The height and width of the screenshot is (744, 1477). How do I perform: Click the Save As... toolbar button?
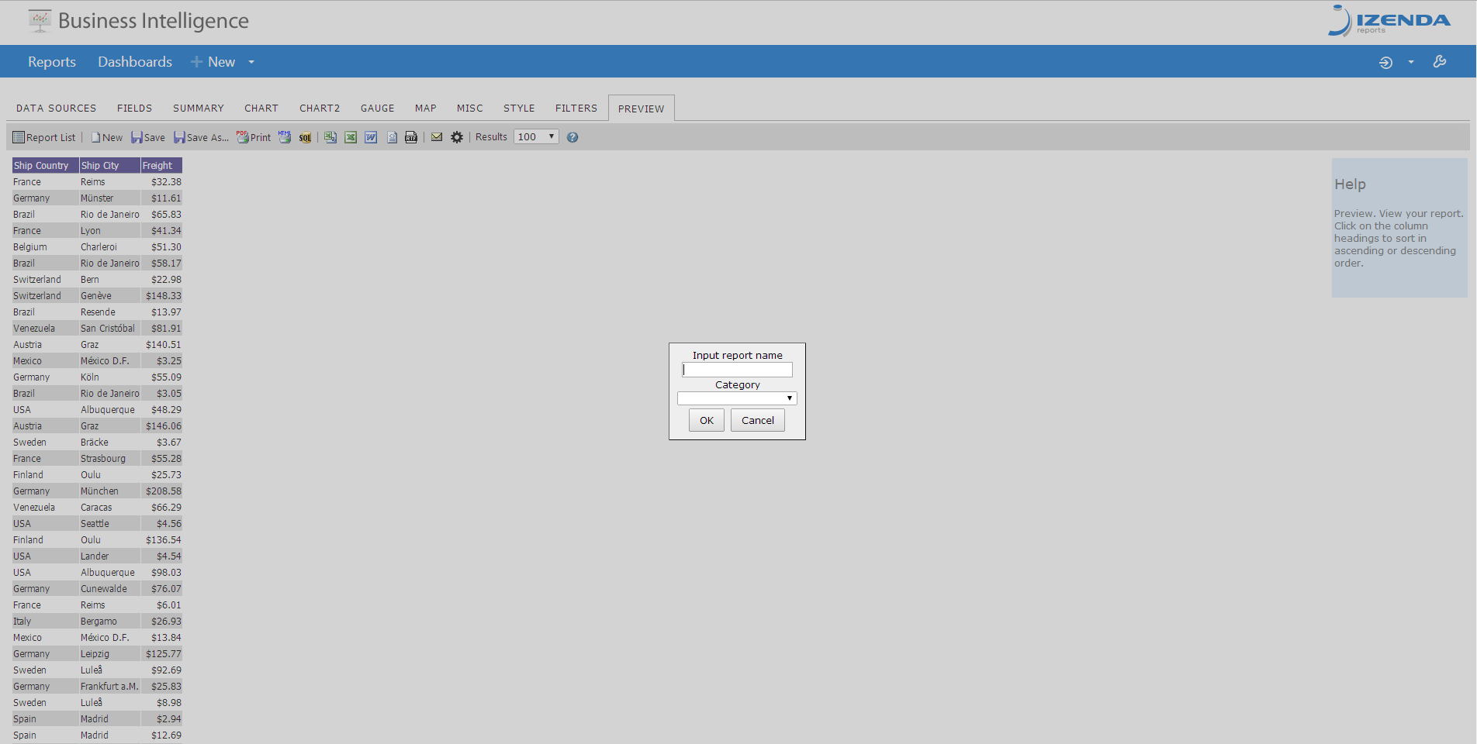click(x=201, y=137)
